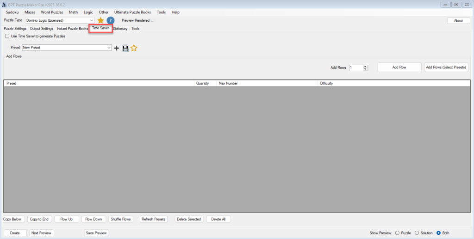This screenshot has width=474, height=239.
Task: Click the Add Row button
Action: click(x=399, y=67)
